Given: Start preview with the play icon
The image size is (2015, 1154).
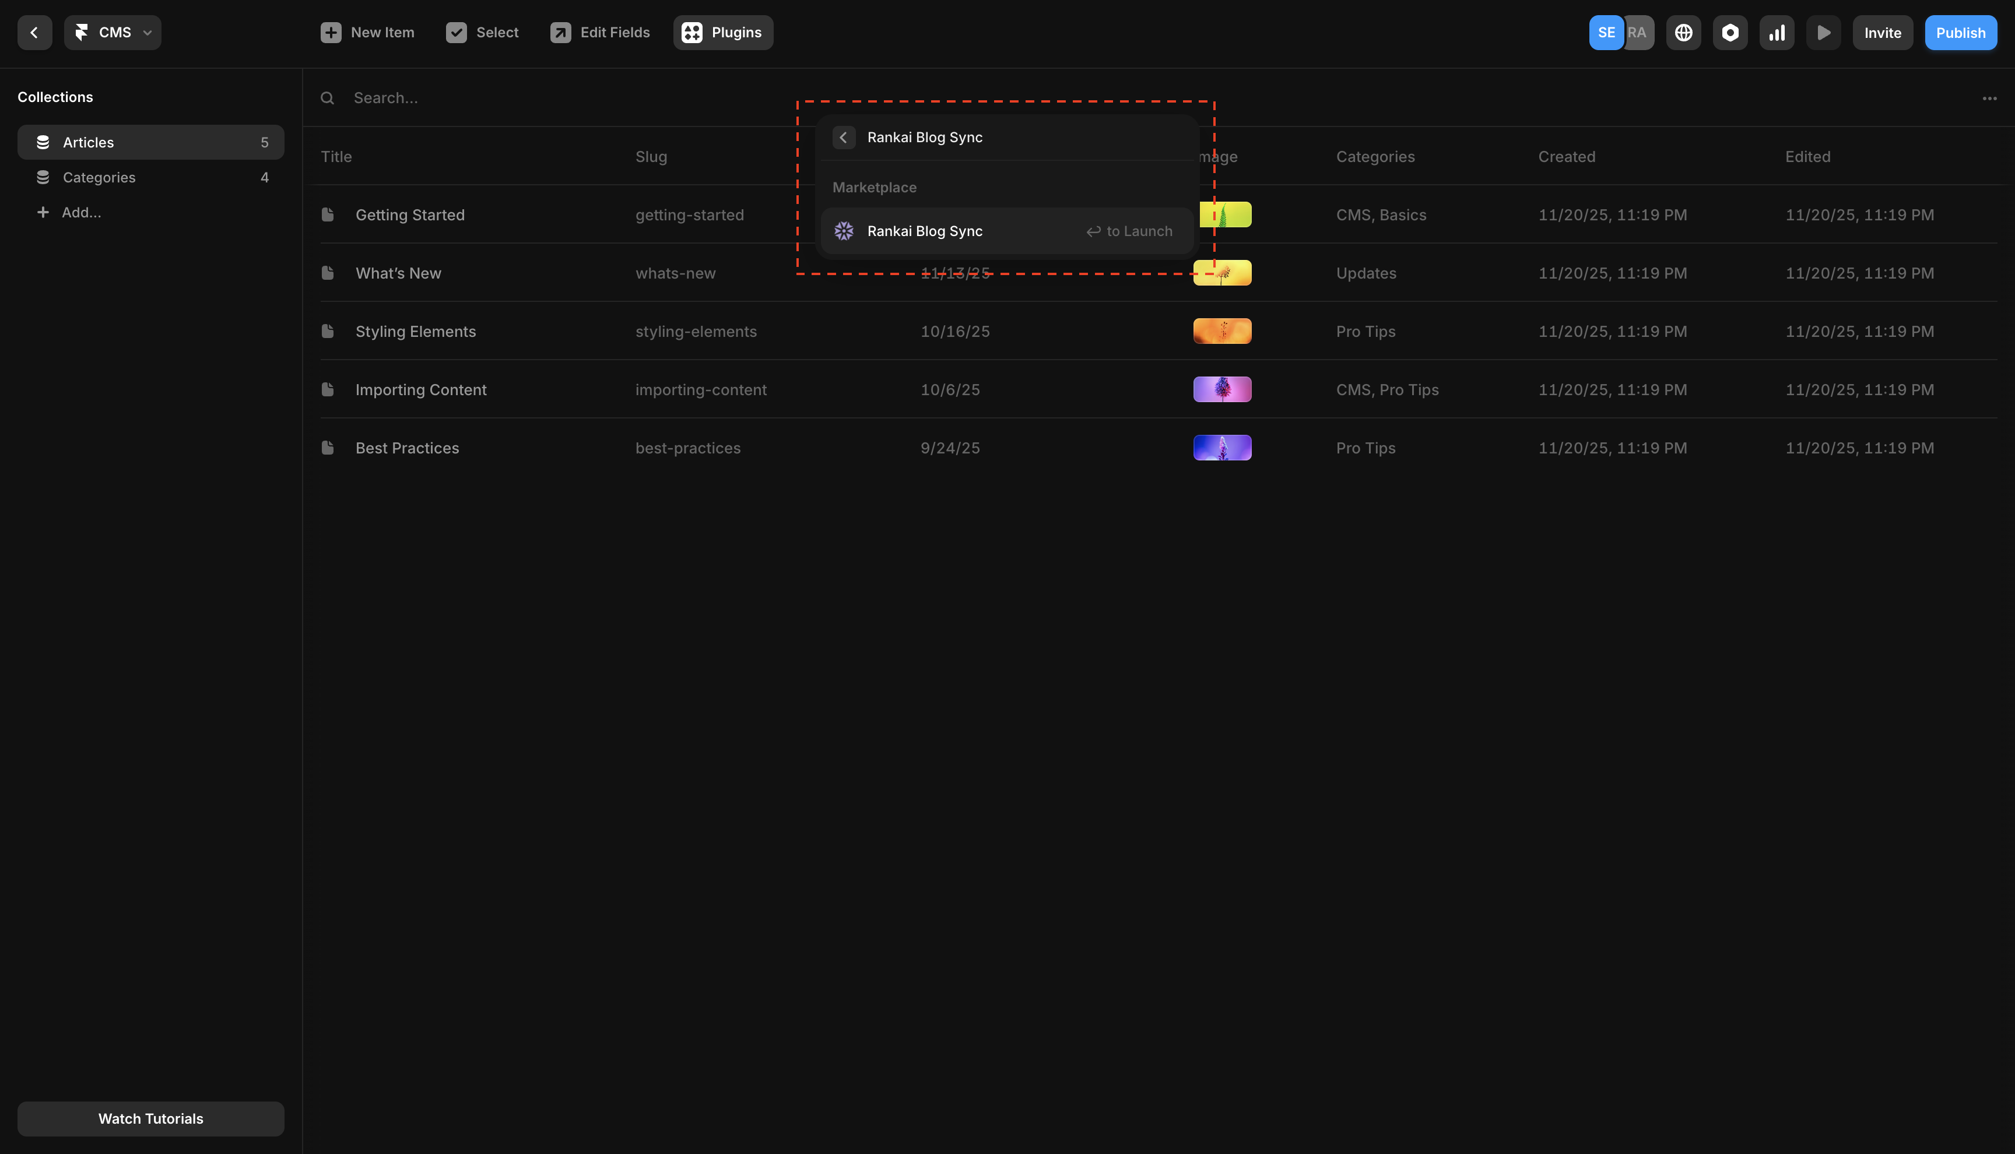Looking at the screenshot, I should point(1824,33).
